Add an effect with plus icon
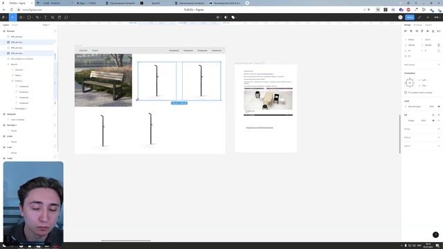 point(439,138)
